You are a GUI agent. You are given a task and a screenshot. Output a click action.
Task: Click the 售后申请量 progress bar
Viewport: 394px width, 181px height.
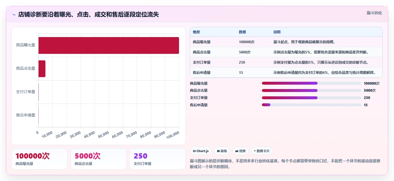click(x=311, y=105)
